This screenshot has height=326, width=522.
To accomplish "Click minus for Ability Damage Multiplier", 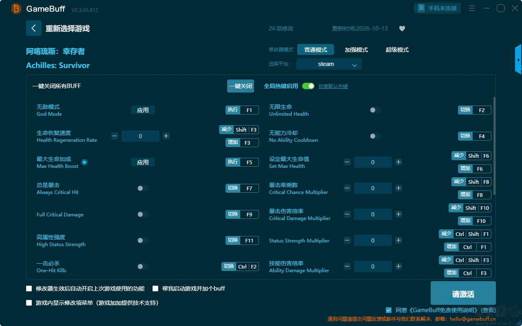I will click(347, 267).
